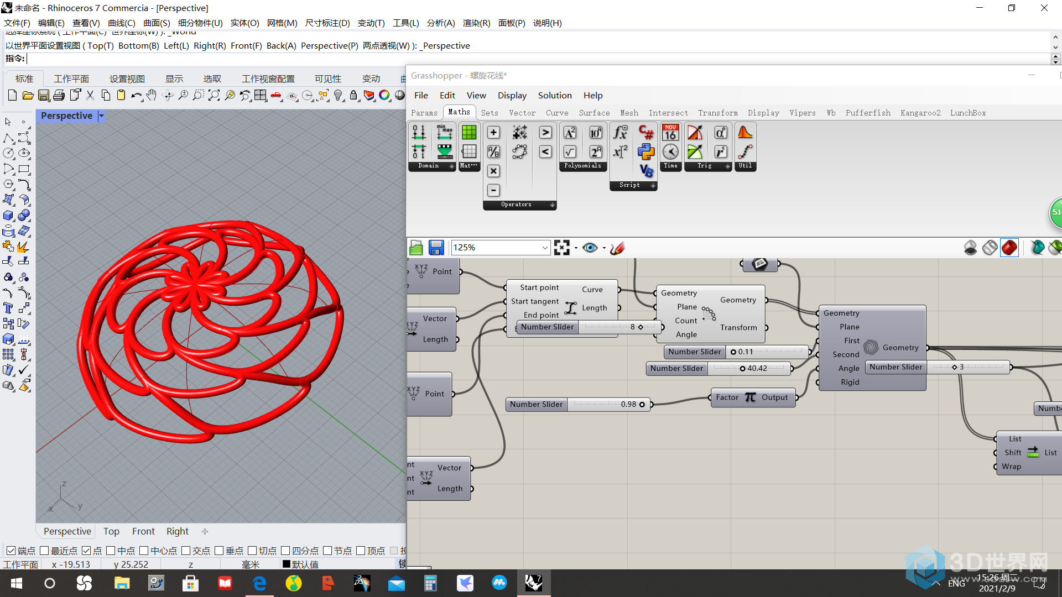Click the light bulb hide icon
Viewport: 1062px width, 597px height.
tap(338, 96)
